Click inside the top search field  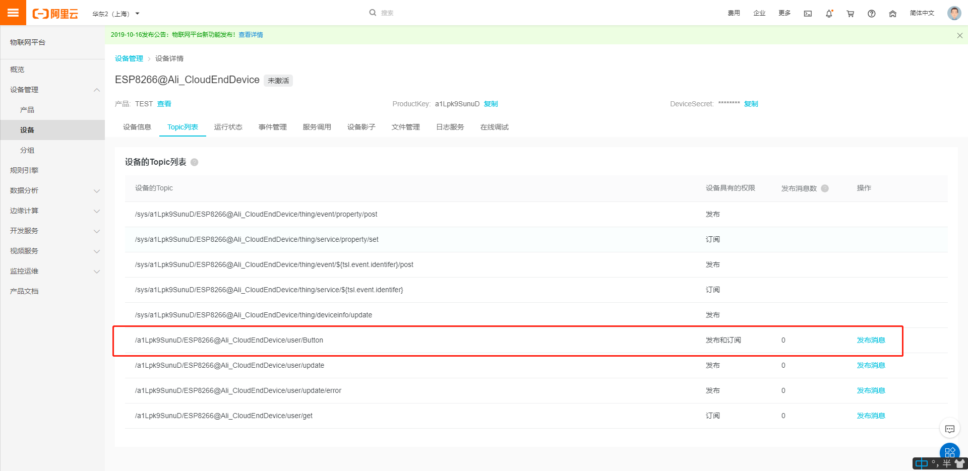(398, 12)
